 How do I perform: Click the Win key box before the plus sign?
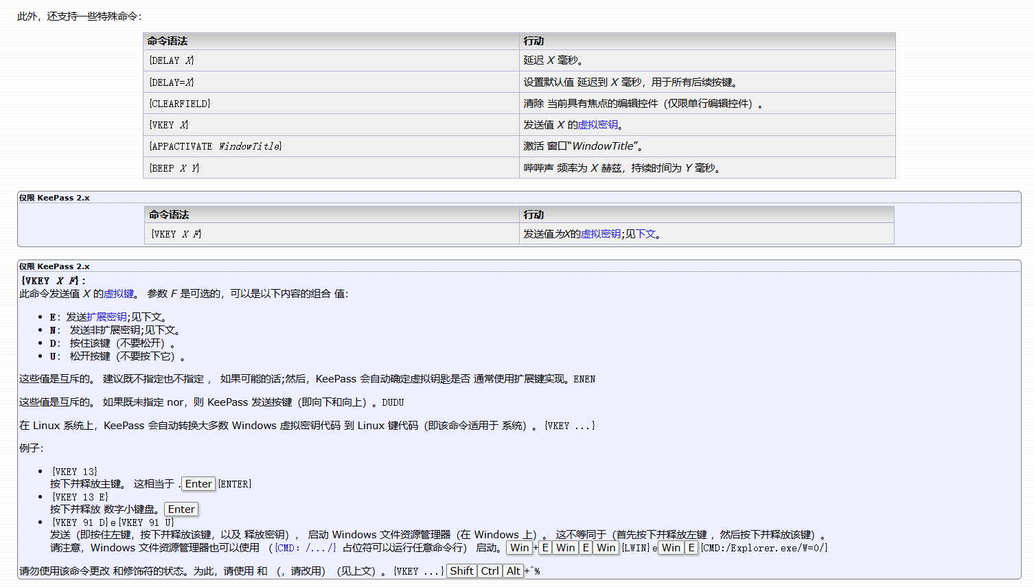[x=520, y=548]
